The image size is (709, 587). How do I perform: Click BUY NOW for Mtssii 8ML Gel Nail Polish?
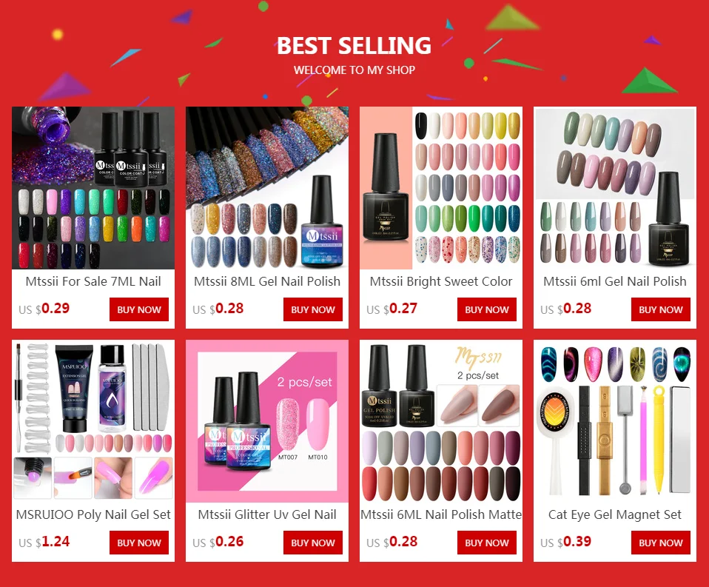click(x=313, y=309)
